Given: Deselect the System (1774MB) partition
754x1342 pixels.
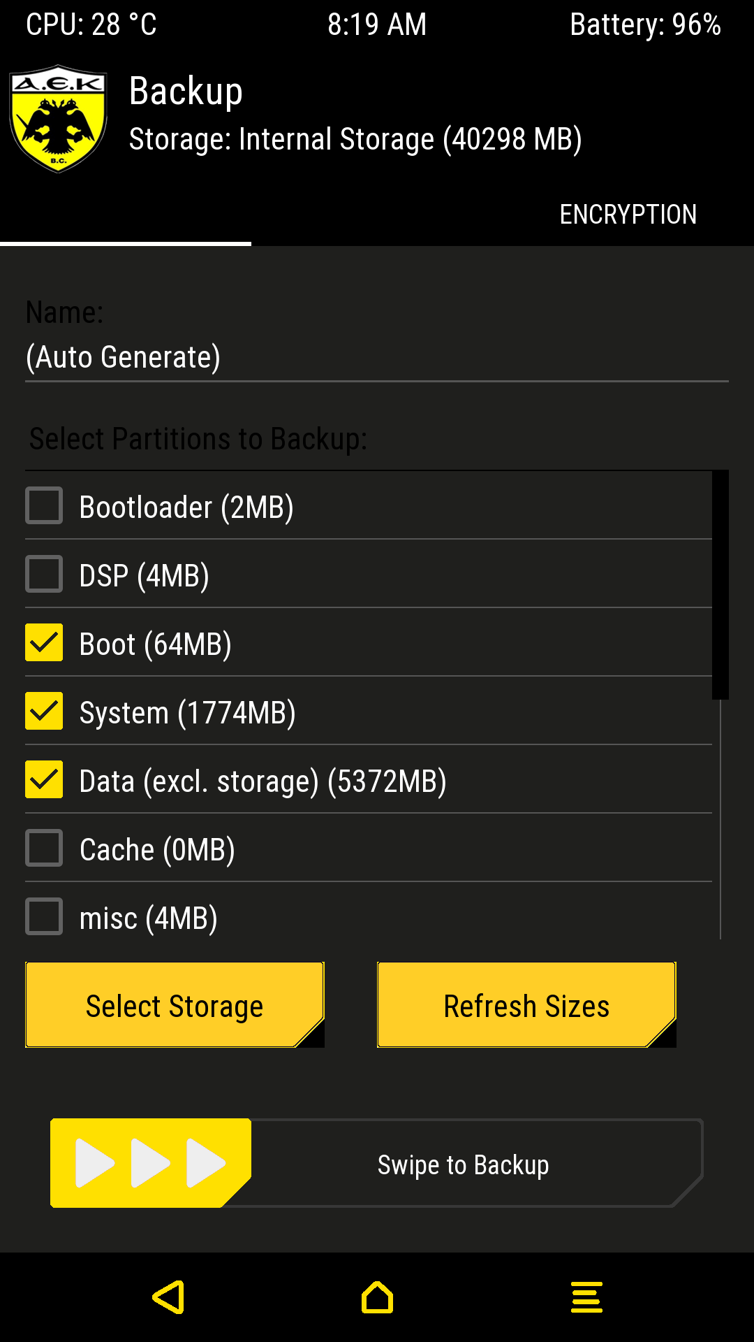Looking at the screenshot, I should (x=44, y=711).
